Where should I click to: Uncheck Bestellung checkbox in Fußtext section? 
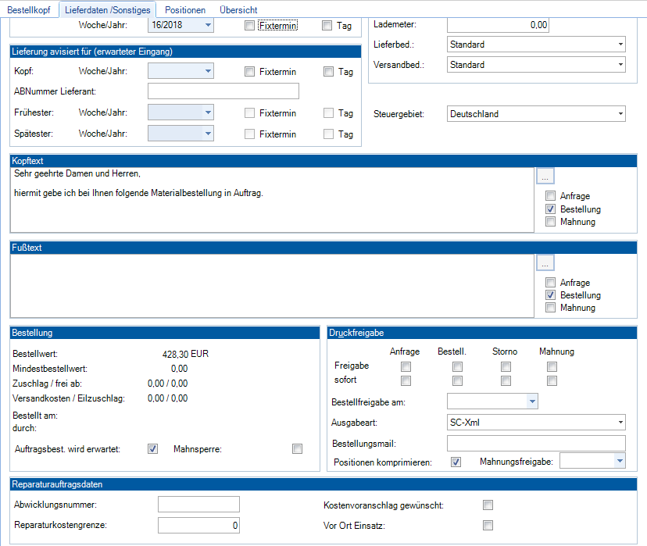551,295
